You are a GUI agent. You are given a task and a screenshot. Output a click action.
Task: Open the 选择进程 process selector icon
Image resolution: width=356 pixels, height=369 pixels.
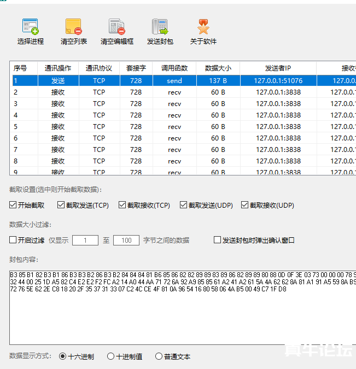31,26
